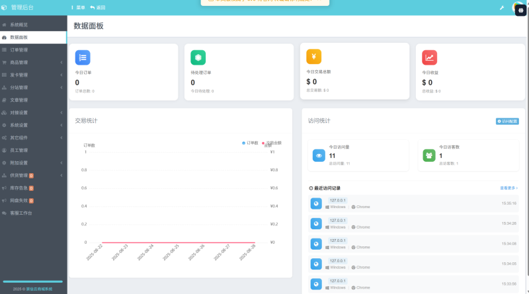Open the wrench tool in the top bar
529x294 pixels.
[501, 8]
